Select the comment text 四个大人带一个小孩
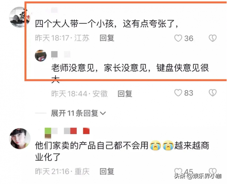Screen dimensions: 227x184 pyautogui.click(x=75, y=23)
